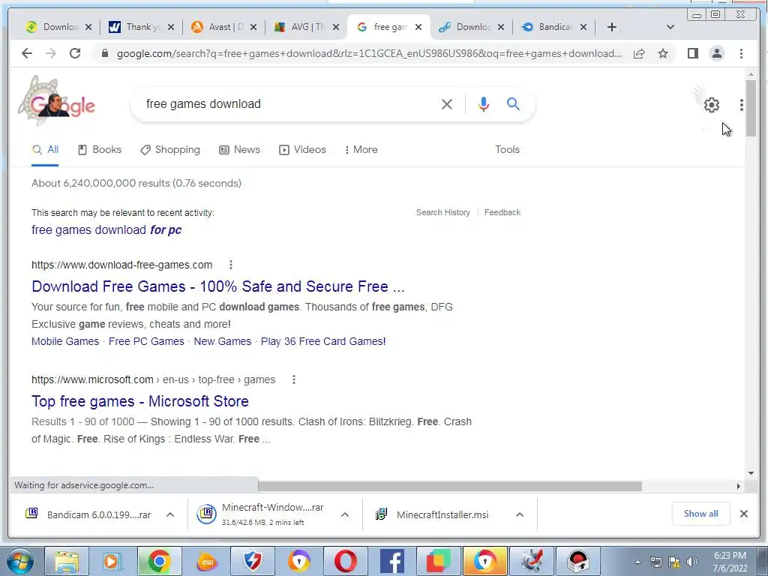
Task: Open Facebook taskbar icon
Action: point(391,561)
